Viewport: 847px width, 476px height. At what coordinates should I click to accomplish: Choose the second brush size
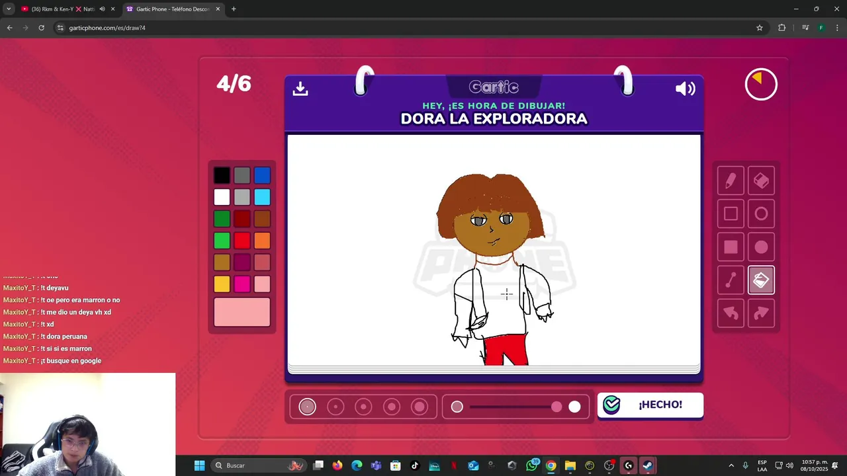point(335,407)
